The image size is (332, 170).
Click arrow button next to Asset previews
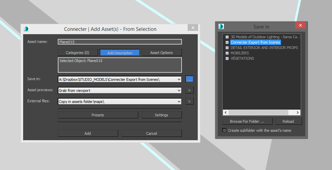click(x=190, y=90)
